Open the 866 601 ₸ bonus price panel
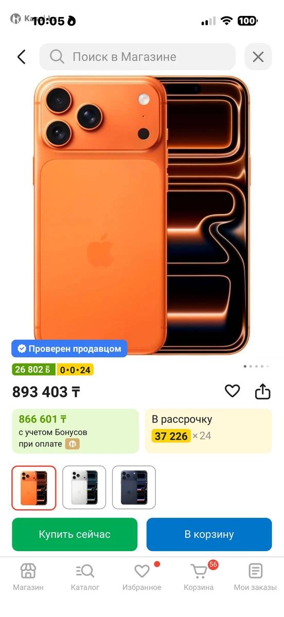This screenshot has height=617, width=284. click(76, 431)
